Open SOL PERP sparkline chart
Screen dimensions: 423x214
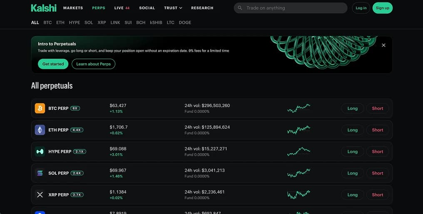click(x=299, y=173)
